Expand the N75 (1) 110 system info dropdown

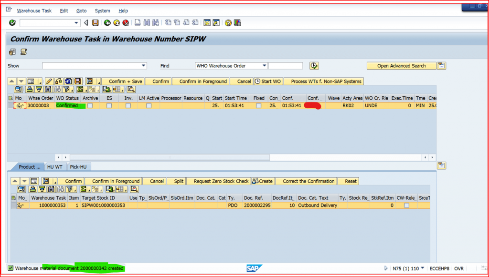[x=423, y=268]
